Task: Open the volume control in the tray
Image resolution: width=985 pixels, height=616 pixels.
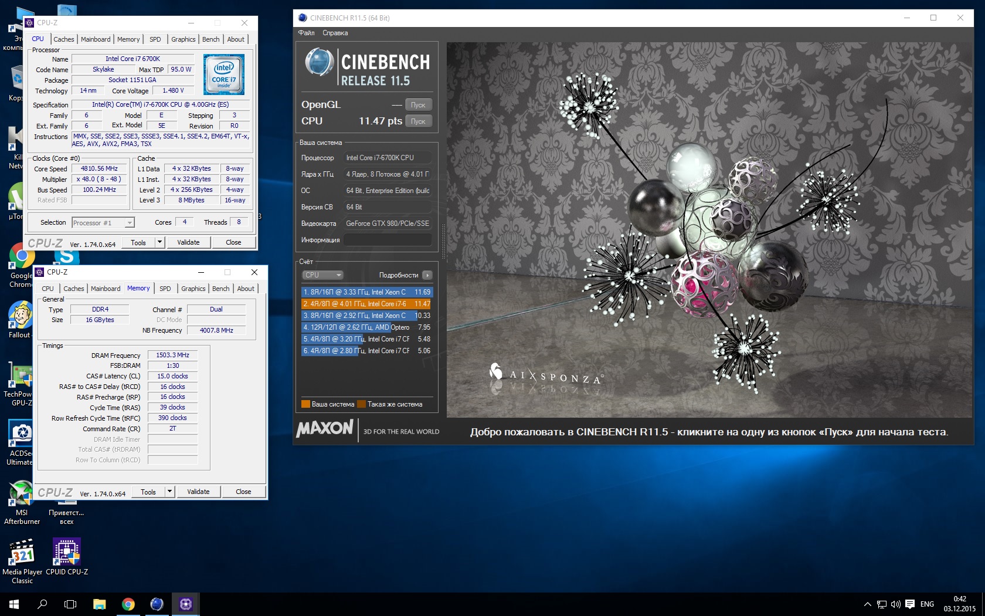Action: tap(895, 604)
